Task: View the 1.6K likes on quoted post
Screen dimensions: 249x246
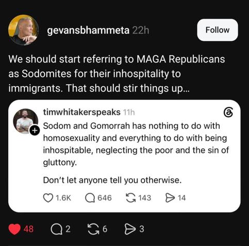Action: click(x=63, y=198)
